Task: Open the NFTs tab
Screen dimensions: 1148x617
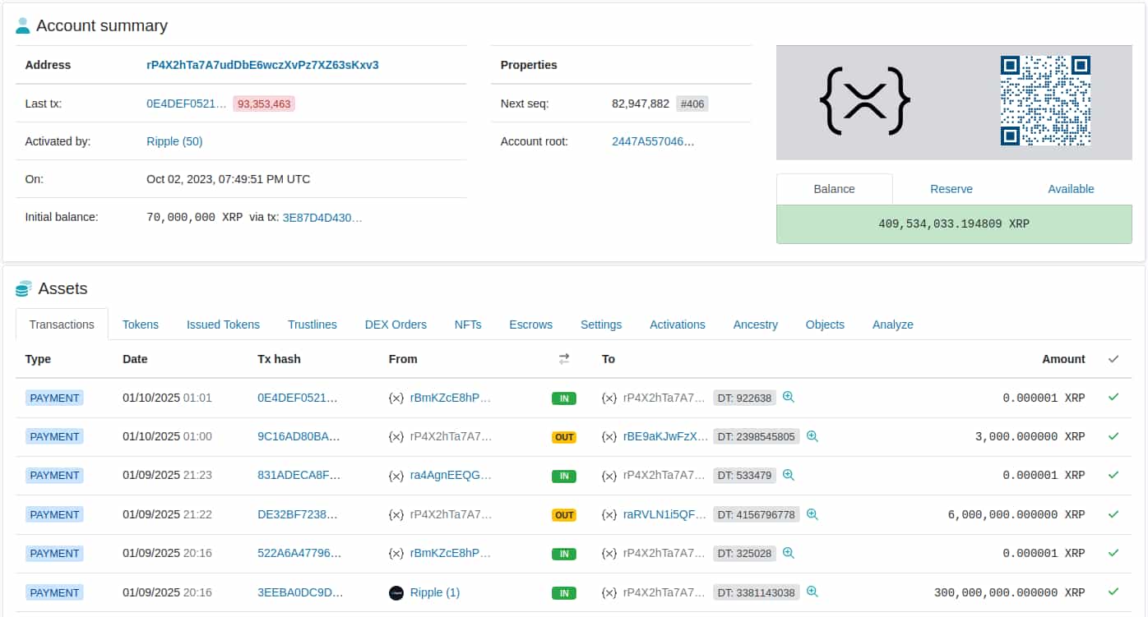Action: (x=468, y=325)
